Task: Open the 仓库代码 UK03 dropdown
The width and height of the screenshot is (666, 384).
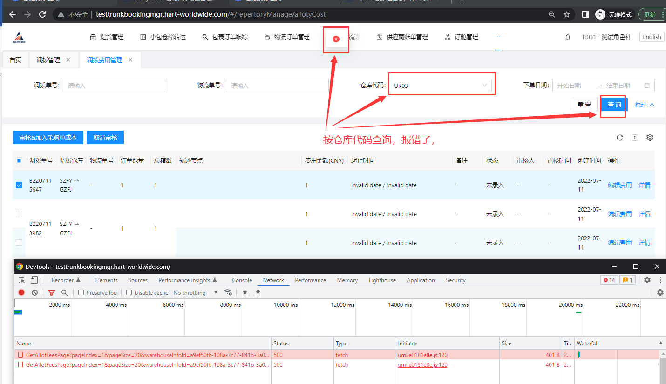Action: click(440, 86)
